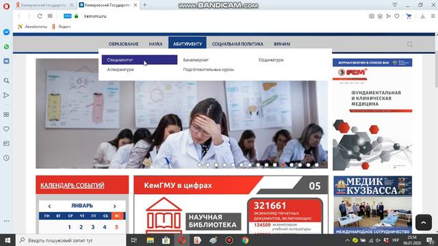Open Фундаментальная и клиническая медицина banner
438x246 pixels.
click(x=372, y=114)
